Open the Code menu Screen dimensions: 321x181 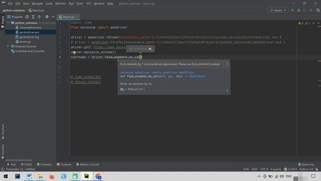(x=49, y=4)
